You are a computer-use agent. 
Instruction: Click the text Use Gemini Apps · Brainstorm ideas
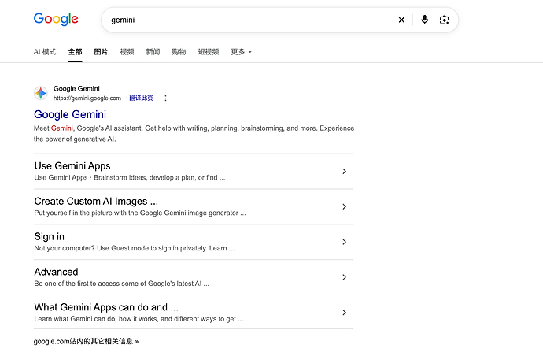[130, 177]
